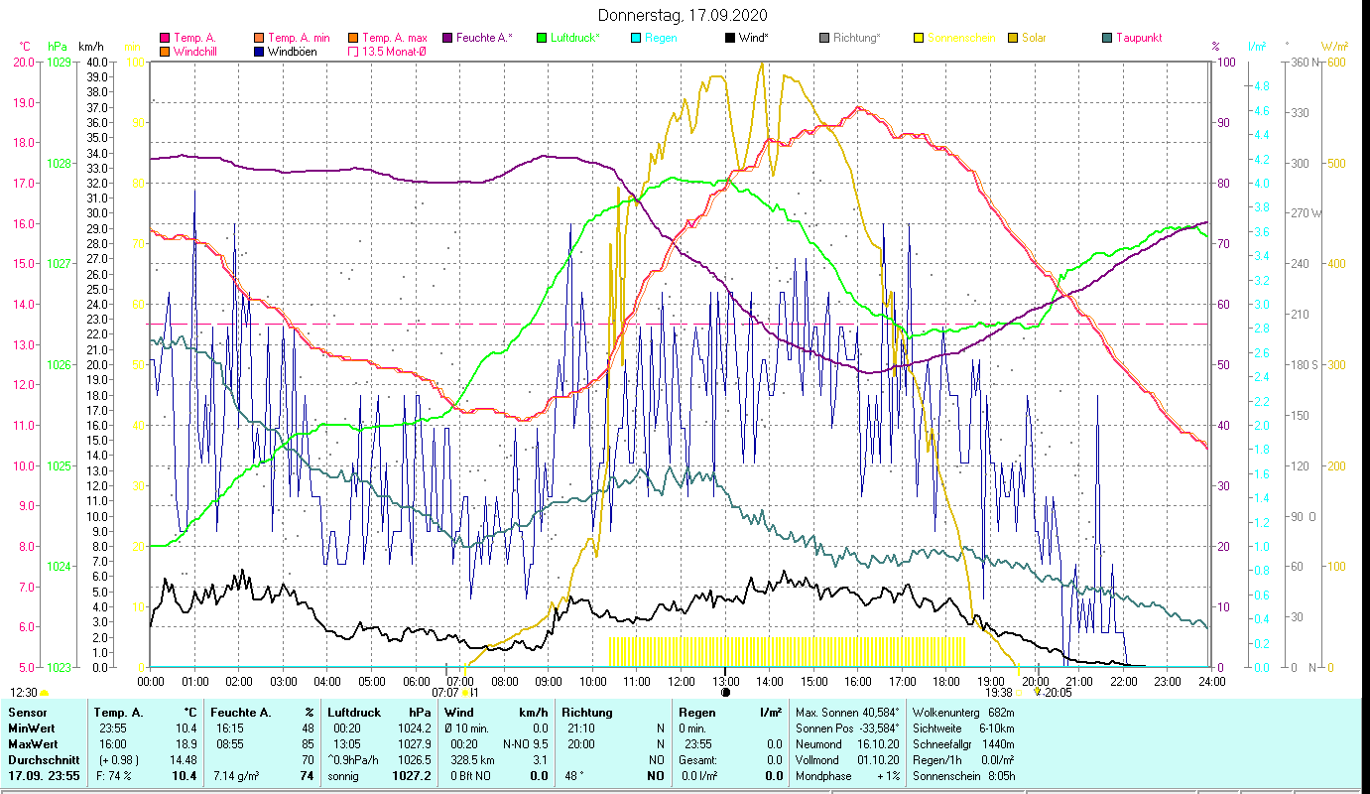Click the teal Taupunkt legend swatch
The width and height of the screenshot is (1370, 794).
pos(1106,38)
